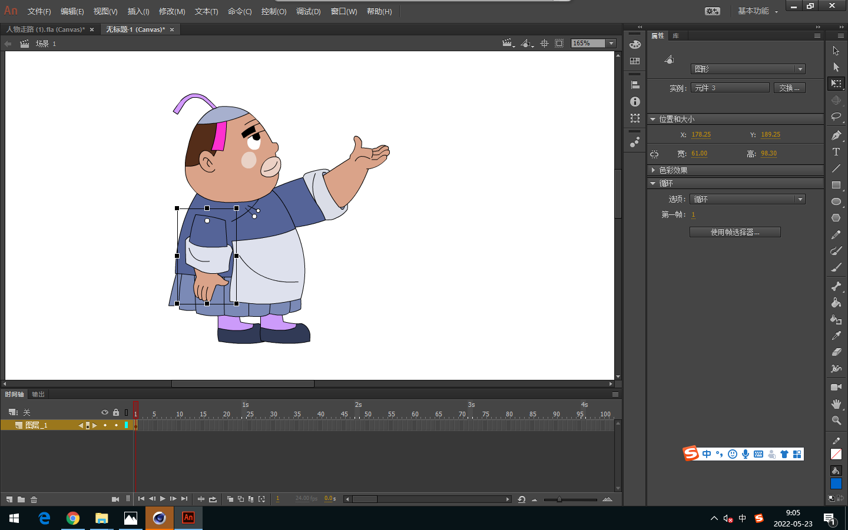Pick the Oval tool
Image resolution: width=848 pixels, height=530 pixels.
coord(836,201)
